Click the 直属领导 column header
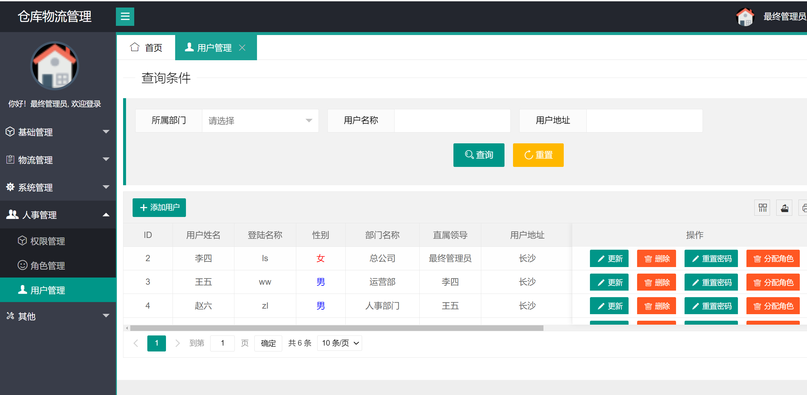The height and width of the screenshot is (395, 807). pos(450,235)
